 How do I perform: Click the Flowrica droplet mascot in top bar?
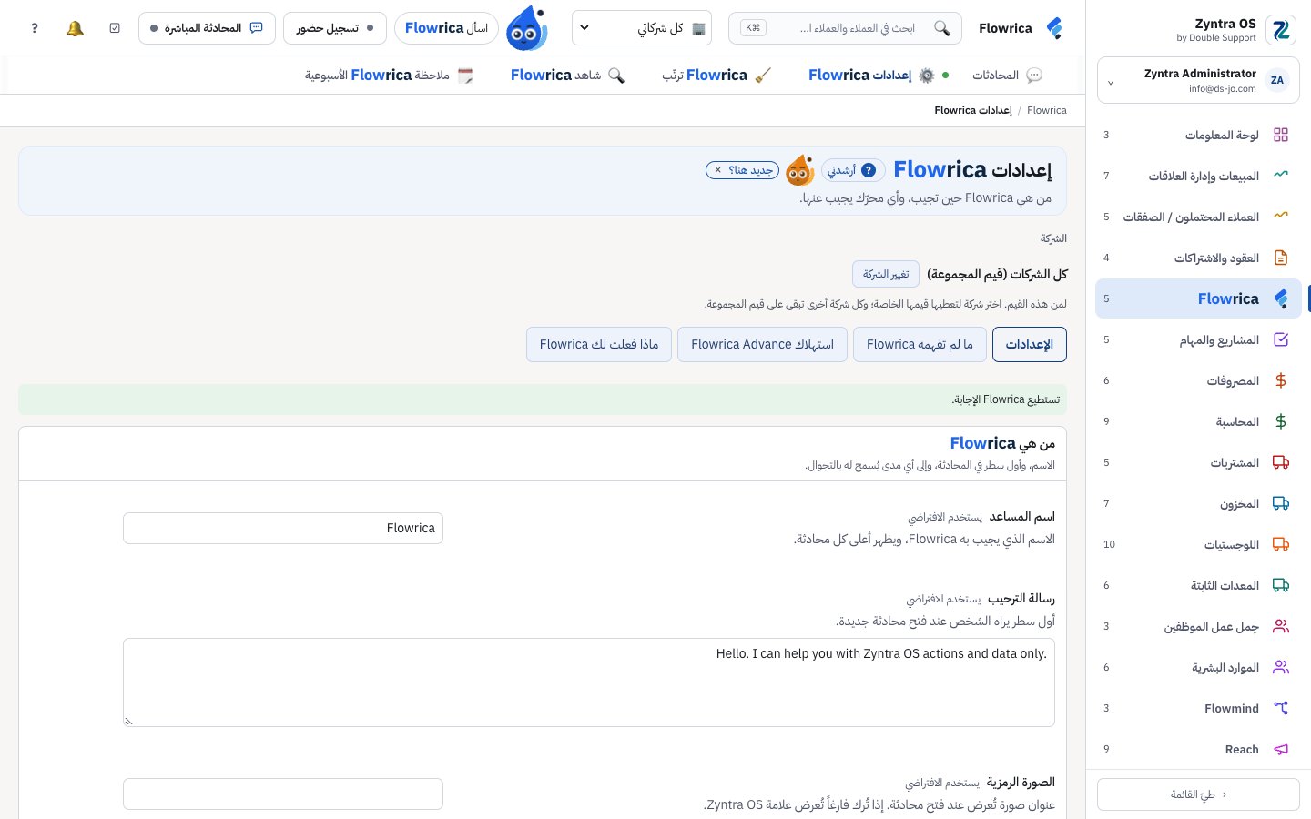point(527,28)
